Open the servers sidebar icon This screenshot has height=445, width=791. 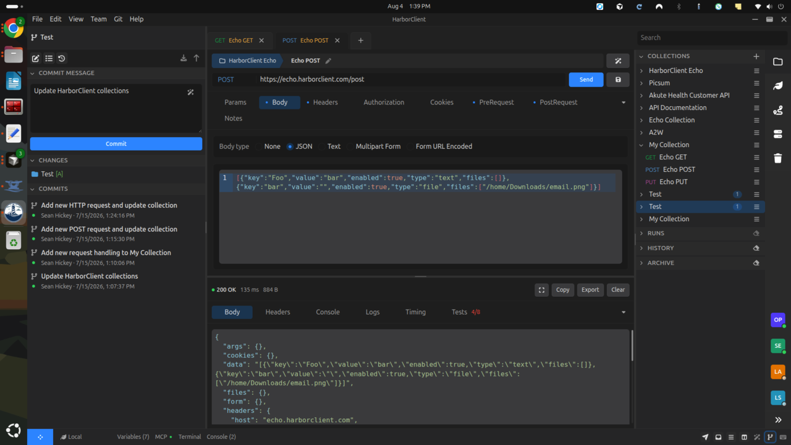[x=778, y=134]
